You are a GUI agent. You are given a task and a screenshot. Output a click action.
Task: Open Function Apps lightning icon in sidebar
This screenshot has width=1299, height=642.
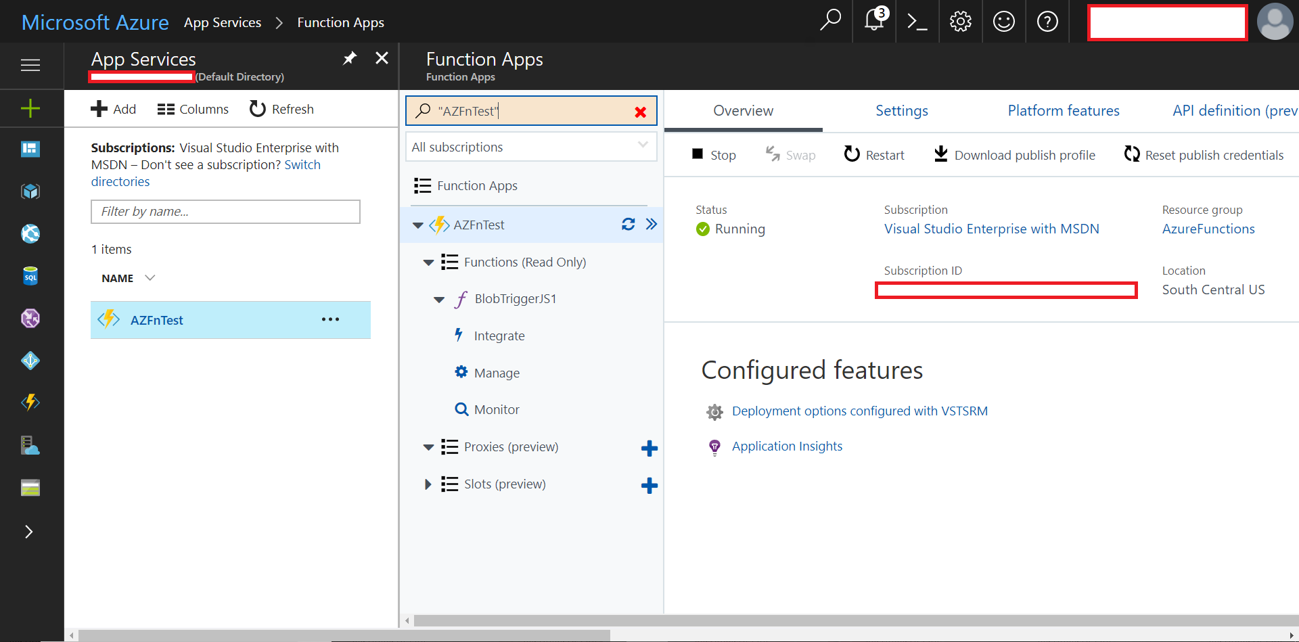tap(30, 403)
